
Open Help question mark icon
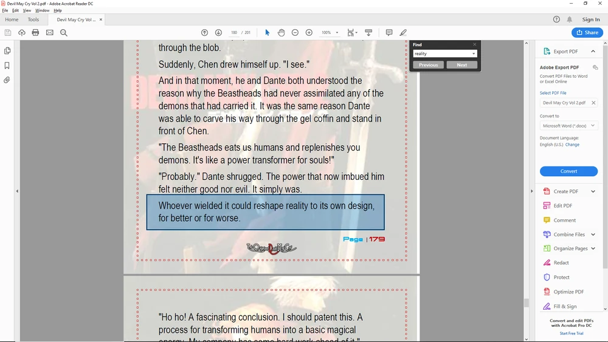[556, 19]
